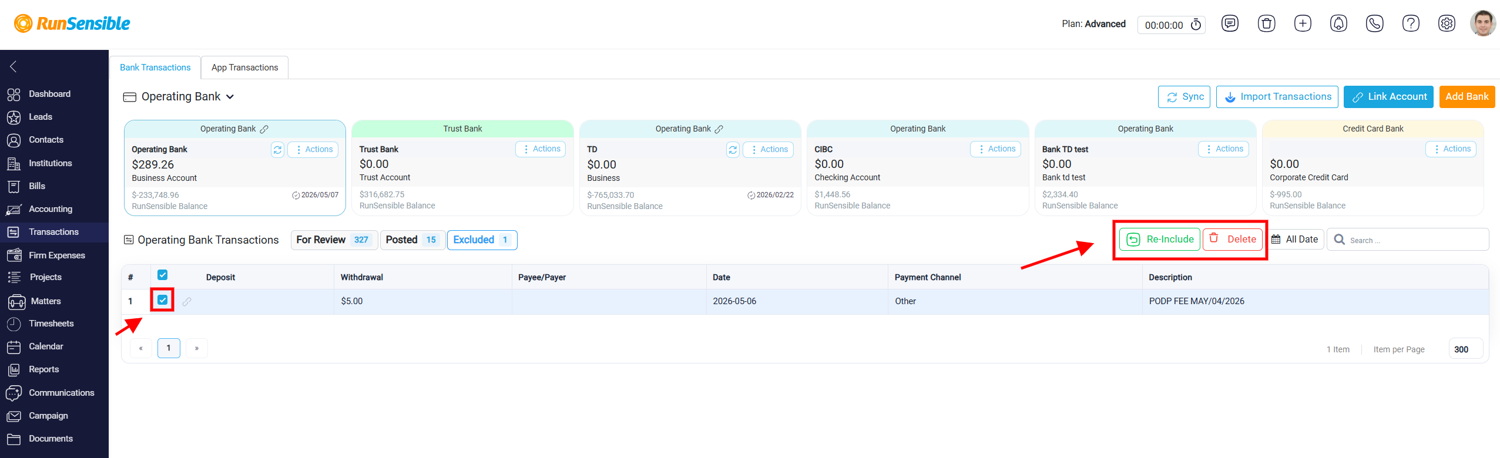This screenshot has width=1500, height=458.
Task: Click the plus quick-add icon in header
Action: pyautogui.click(x=1303, y=23)
